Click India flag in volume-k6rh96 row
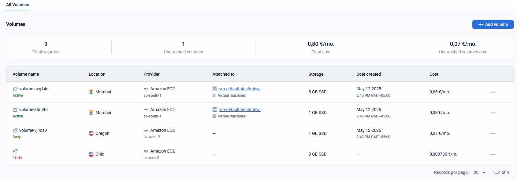Viewport: 517px width, 180px height. click(91, 113)
